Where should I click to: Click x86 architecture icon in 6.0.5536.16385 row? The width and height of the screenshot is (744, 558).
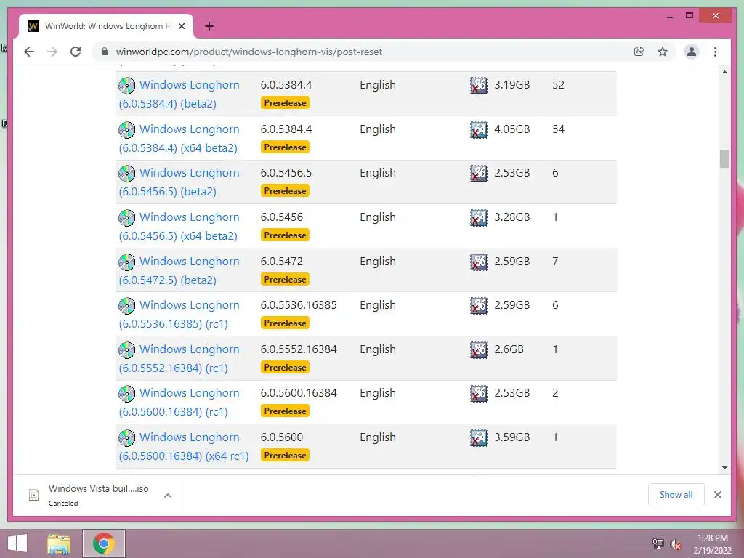click(478, 306)
